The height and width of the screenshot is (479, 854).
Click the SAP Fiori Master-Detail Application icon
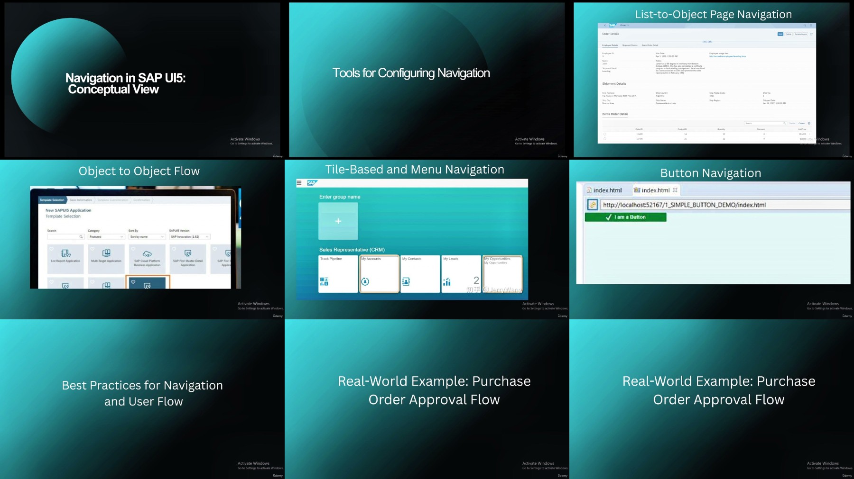point(188,253)
